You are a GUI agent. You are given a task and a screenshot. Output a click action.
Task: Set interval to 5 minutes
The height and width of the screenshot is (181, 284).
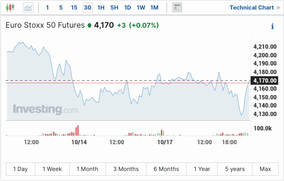(x=61, y=8)
